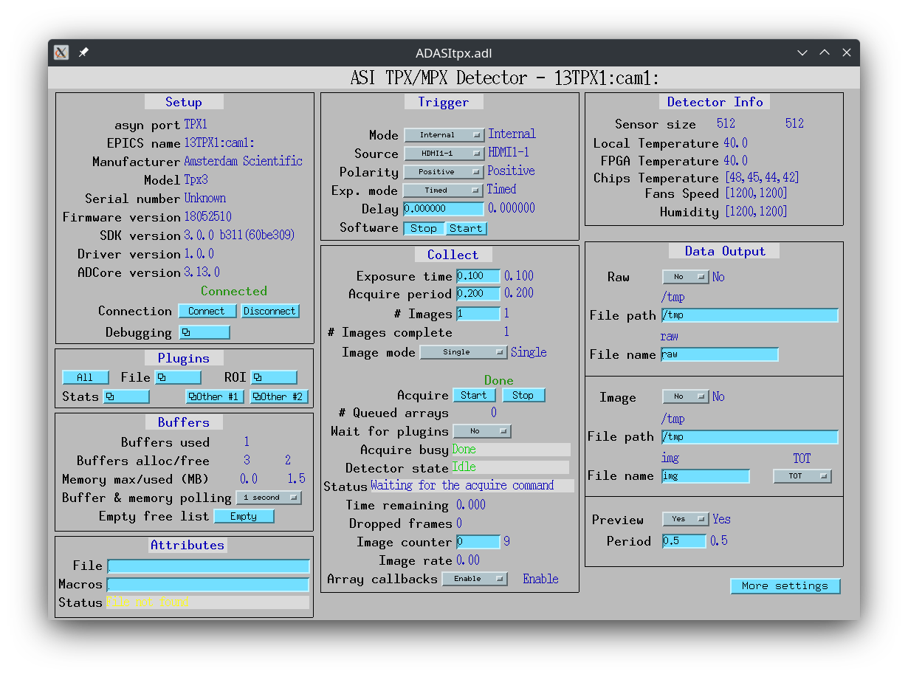Image resolution: width=908 pixels, height=677 pixels.
Task: Click the ADCore version '3.13.0'
Action: (202, 272)
